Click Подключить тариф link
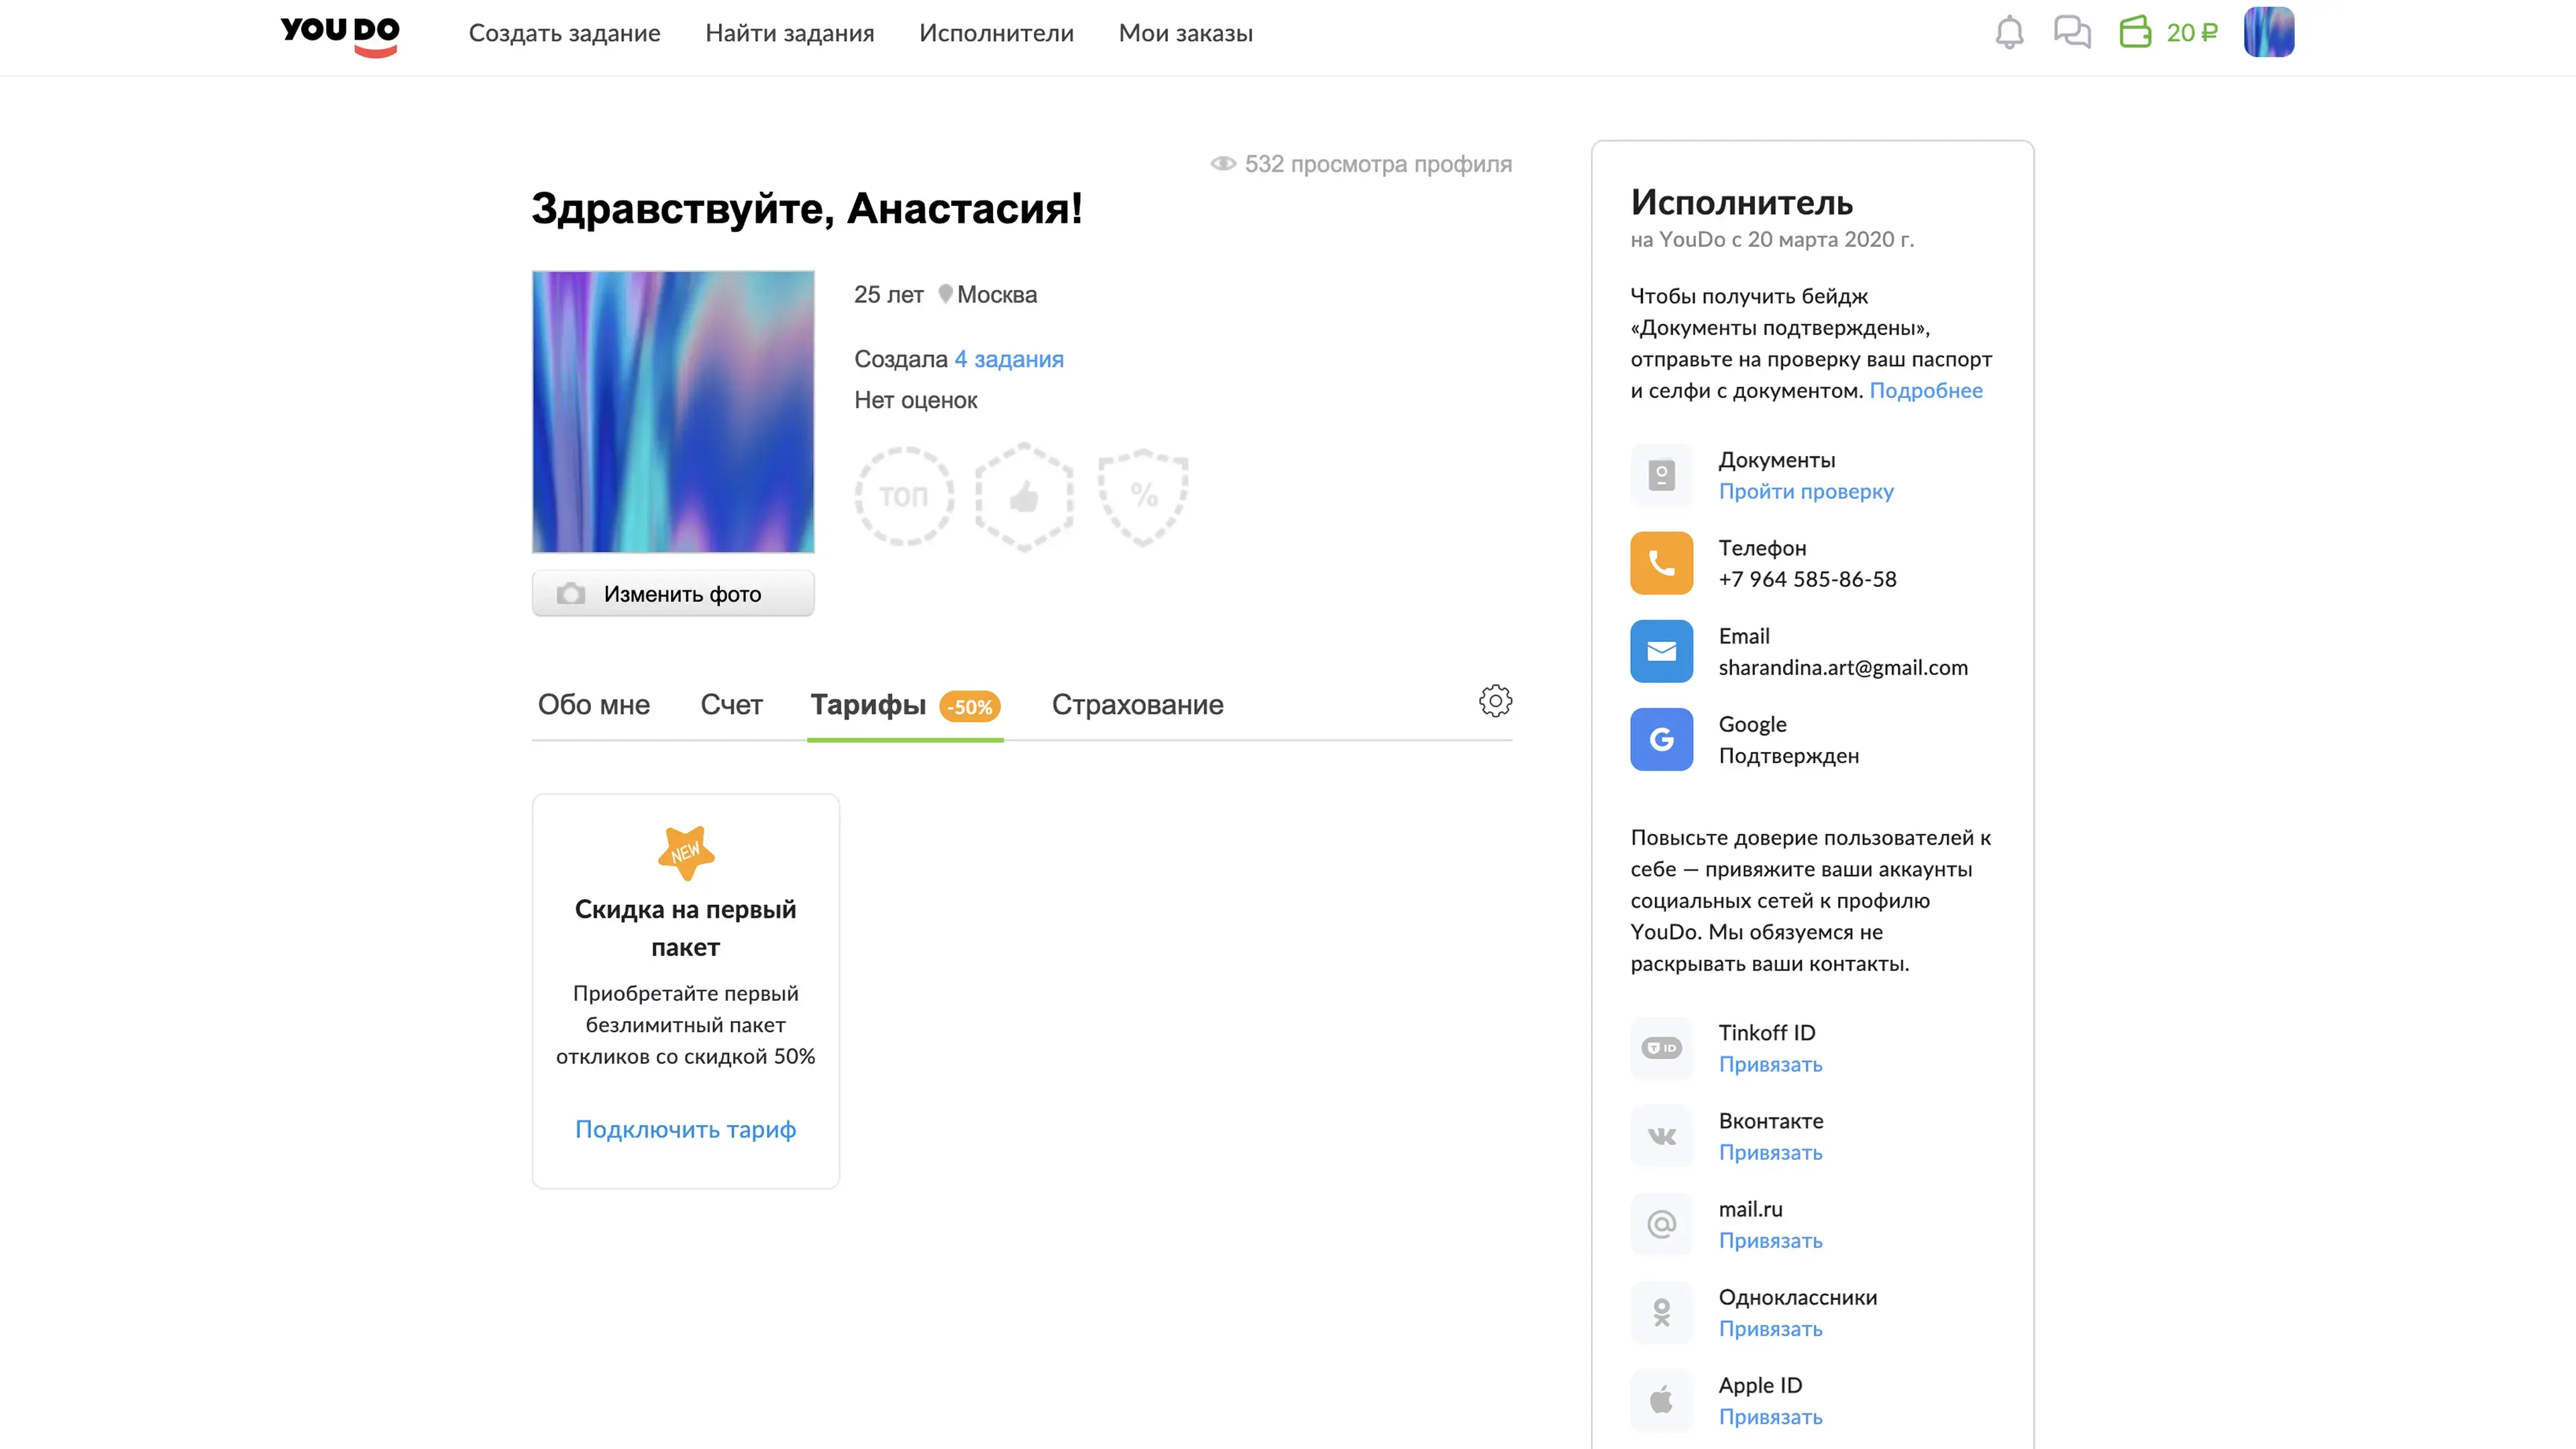The height and width of the screenshot is (1449, 2576). click(x=685, y=1129)
